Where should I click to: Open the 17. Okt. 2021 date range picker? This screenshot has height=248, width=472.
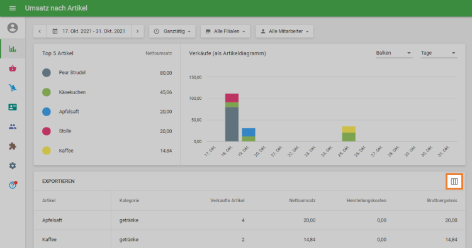[89, 31]
